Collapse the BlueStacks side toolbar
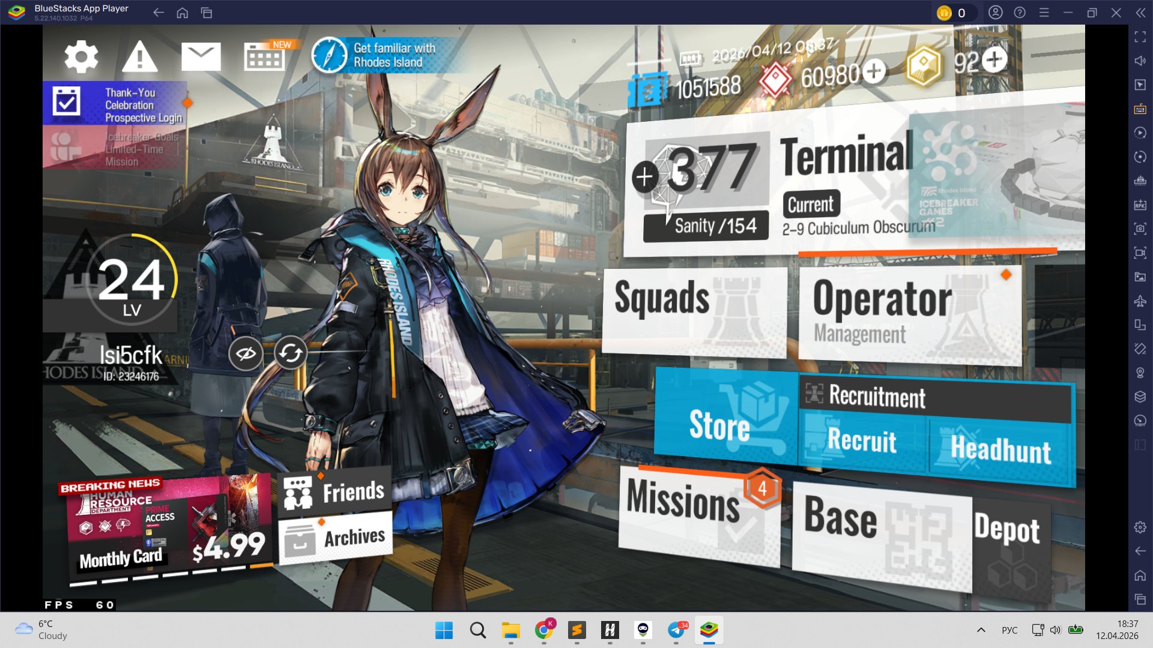The width and height of the screenshot is (1153, 648). pyautogui.click(x=1140, y=13)
